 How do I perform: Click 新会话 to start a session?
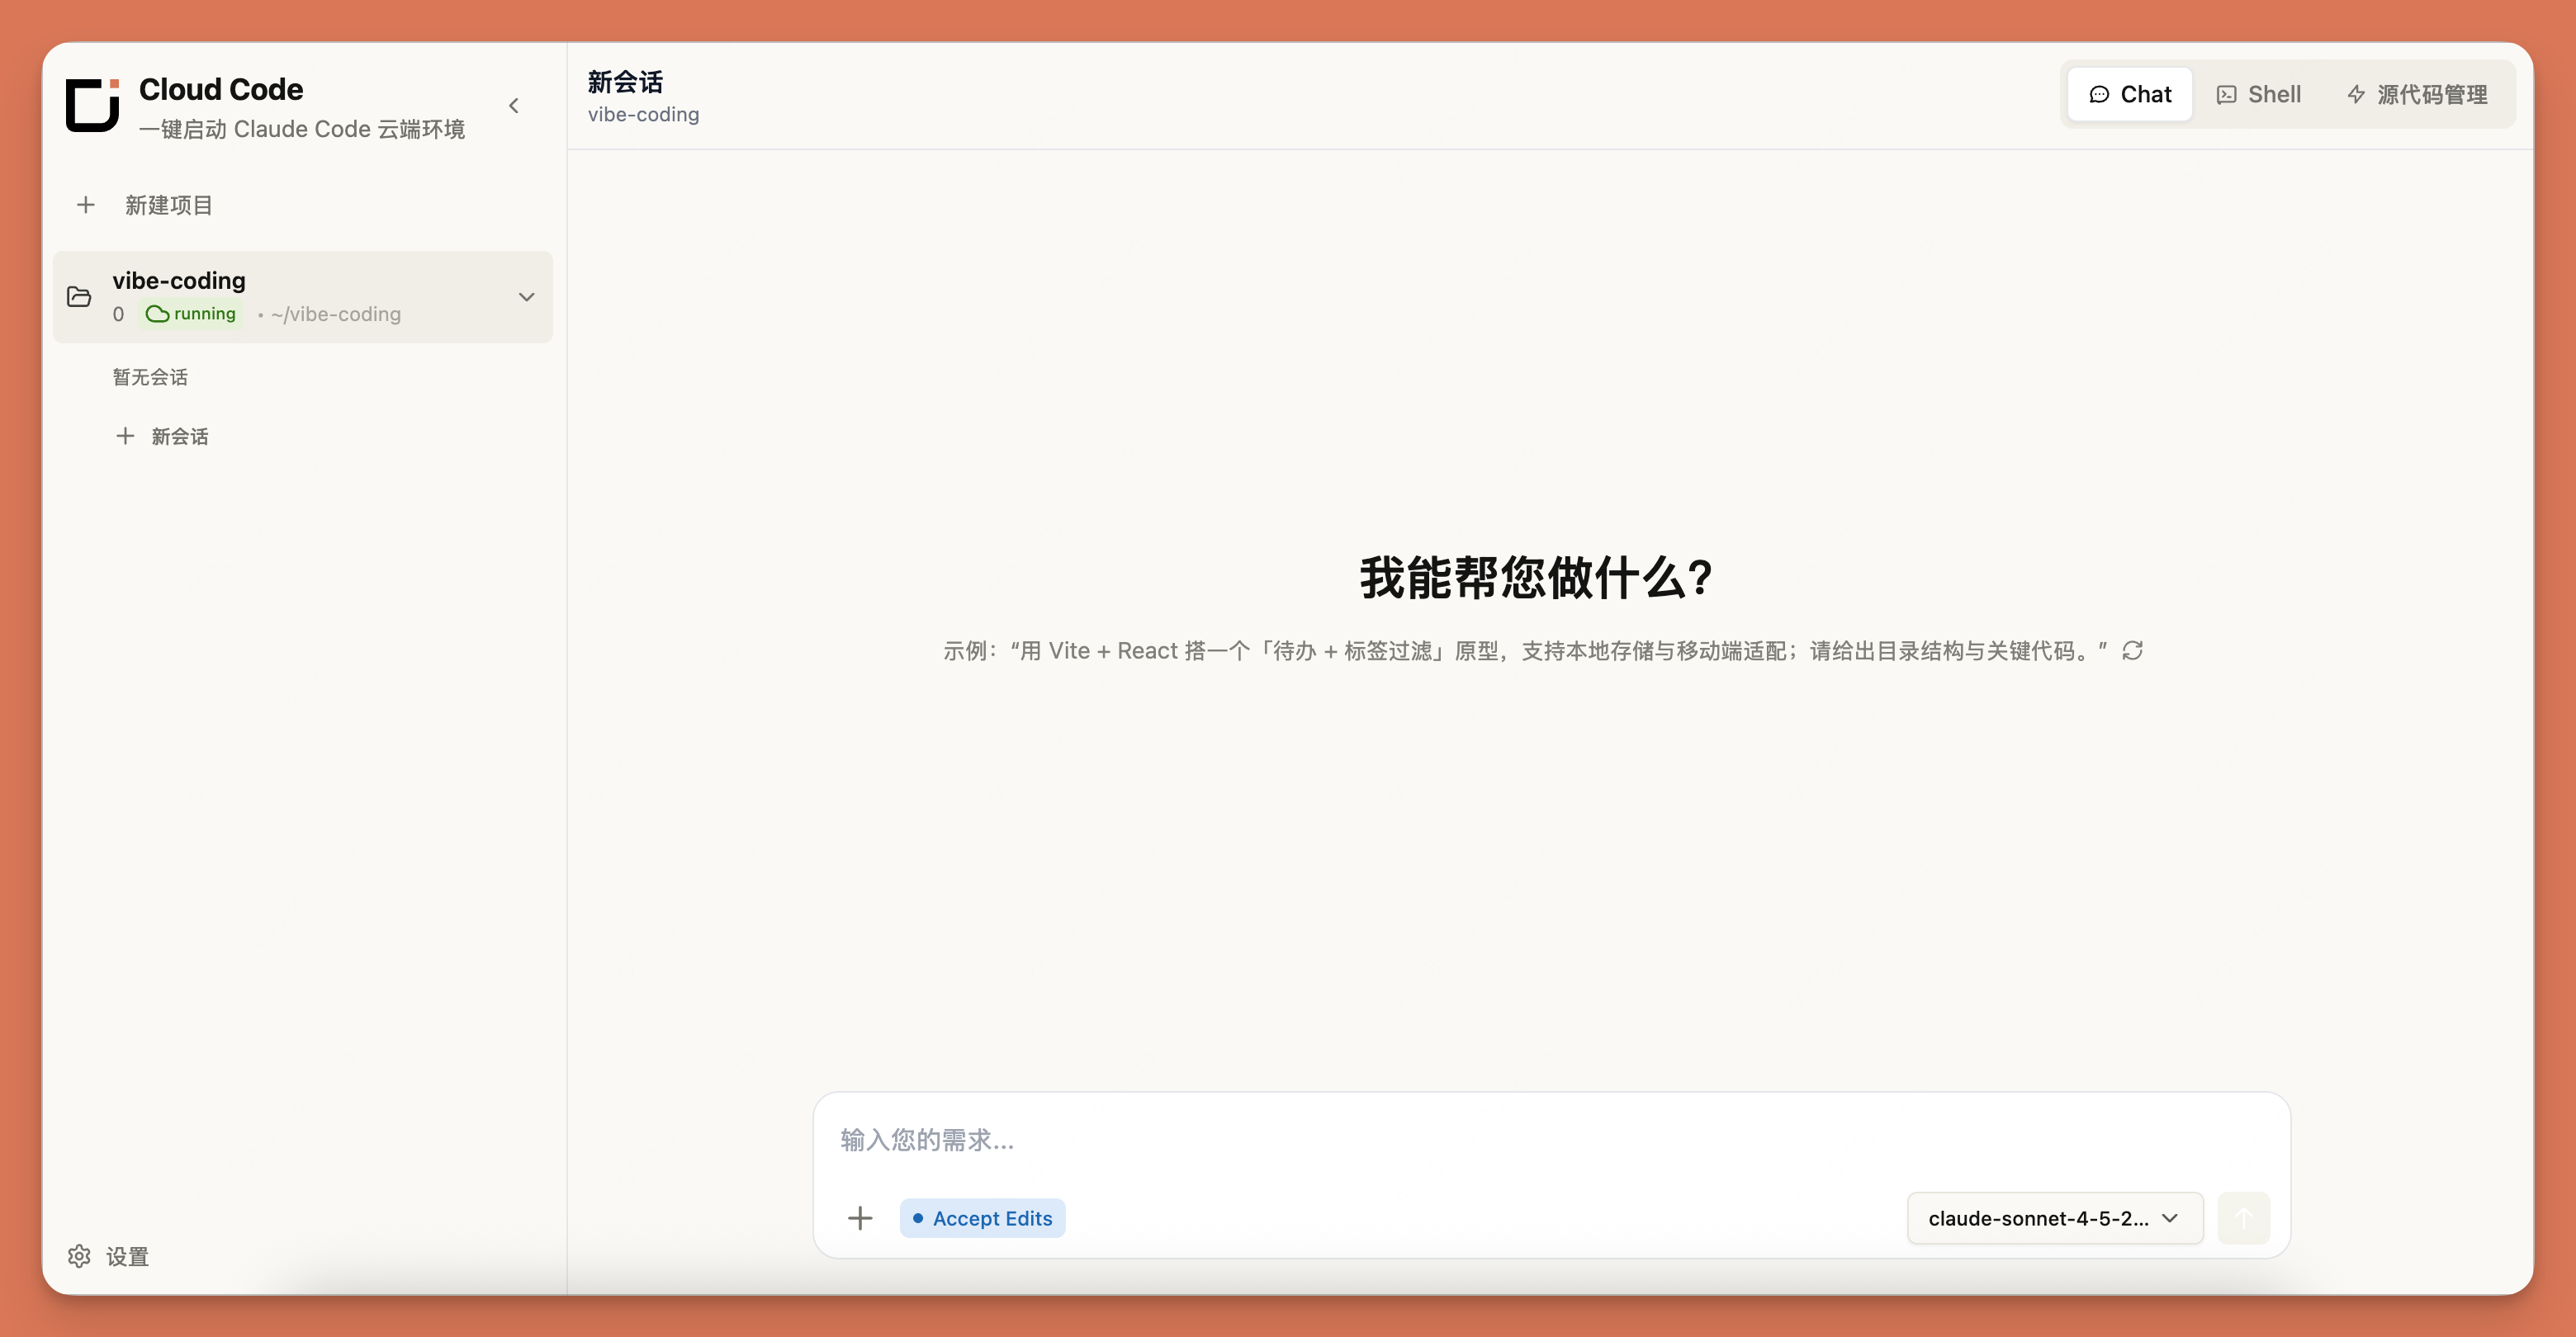click(x=180, y=436)
